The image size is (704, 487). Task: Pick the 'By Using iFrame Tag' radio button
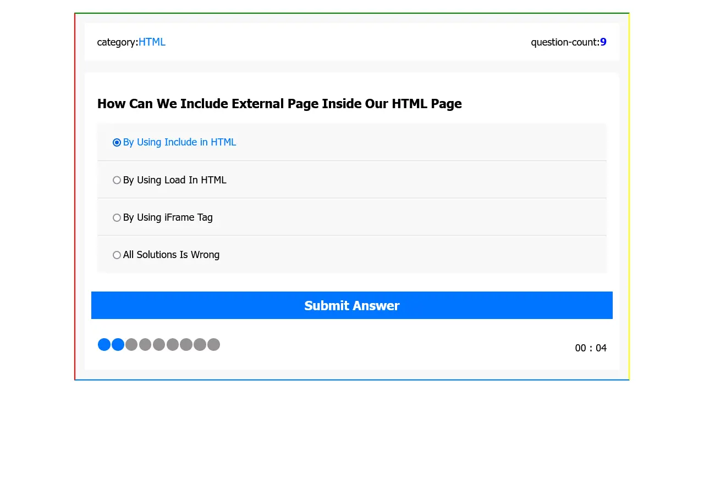[x=117, y=218]
